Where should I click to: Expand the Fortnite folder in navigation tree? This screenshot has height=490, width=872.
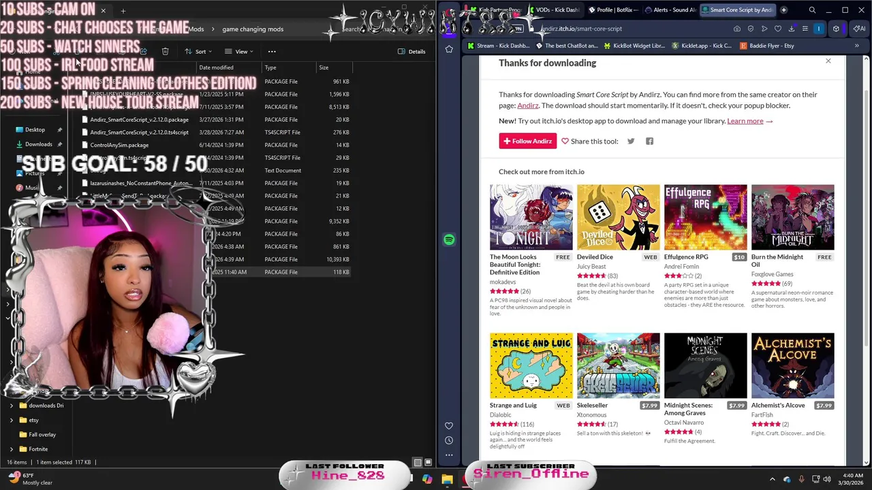12,449
